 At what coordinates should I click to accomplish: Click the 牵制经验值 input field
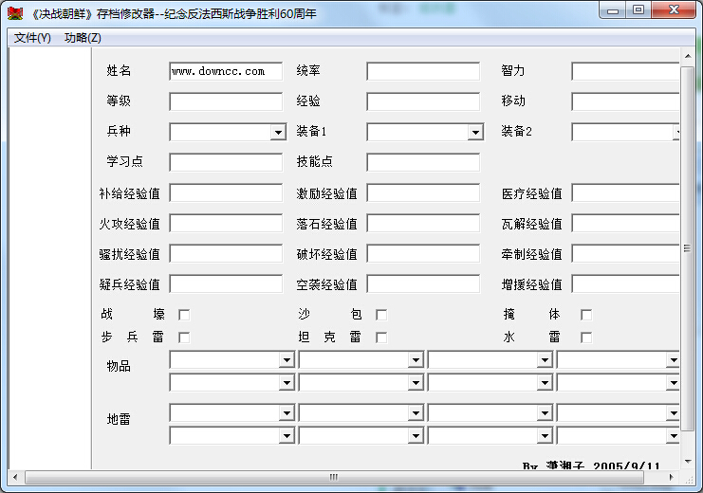tap(625, 254)
